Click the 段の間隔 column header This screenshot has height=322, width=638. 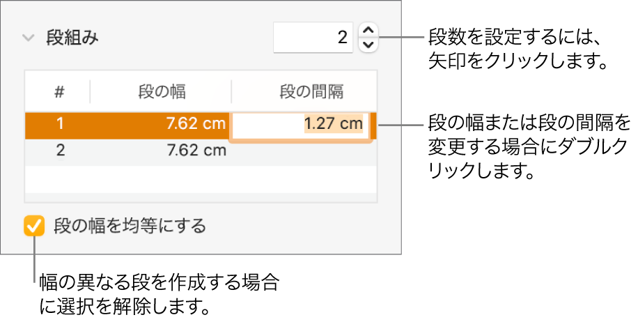pos(311,91)
